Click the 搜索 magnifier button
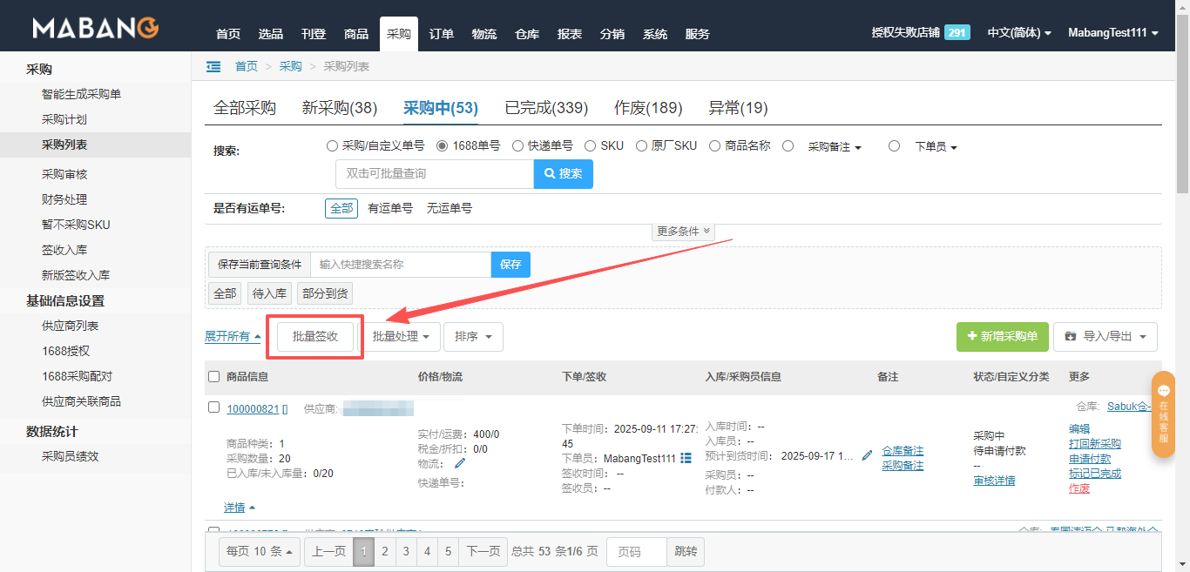1190x572 pixels. click(564, 174)
